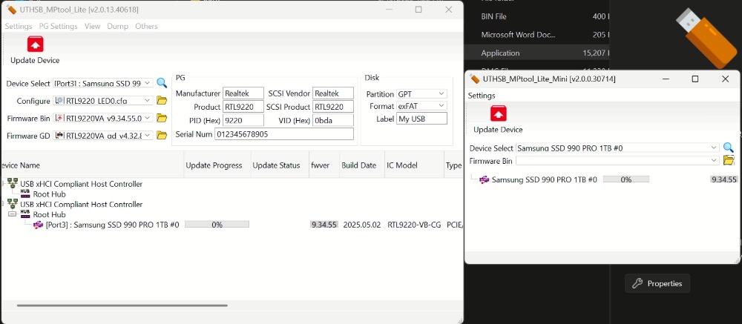Image resolution: width=742 pixels, height=324 pixels.
Task: Open Device Select dropdown in Mini window
Action: coord(715,148)
